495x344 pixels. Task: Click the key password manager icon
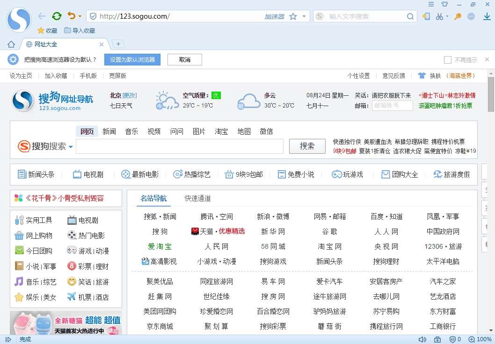coord(458,16)
